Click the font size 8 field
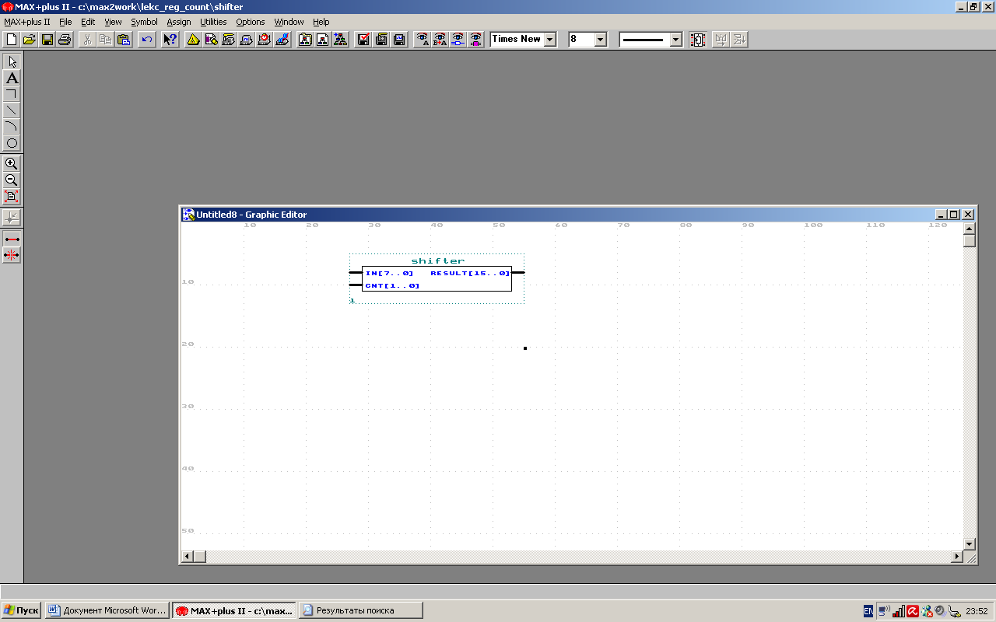The width and height of the screenshot is (996, 622). click(580, 39)
